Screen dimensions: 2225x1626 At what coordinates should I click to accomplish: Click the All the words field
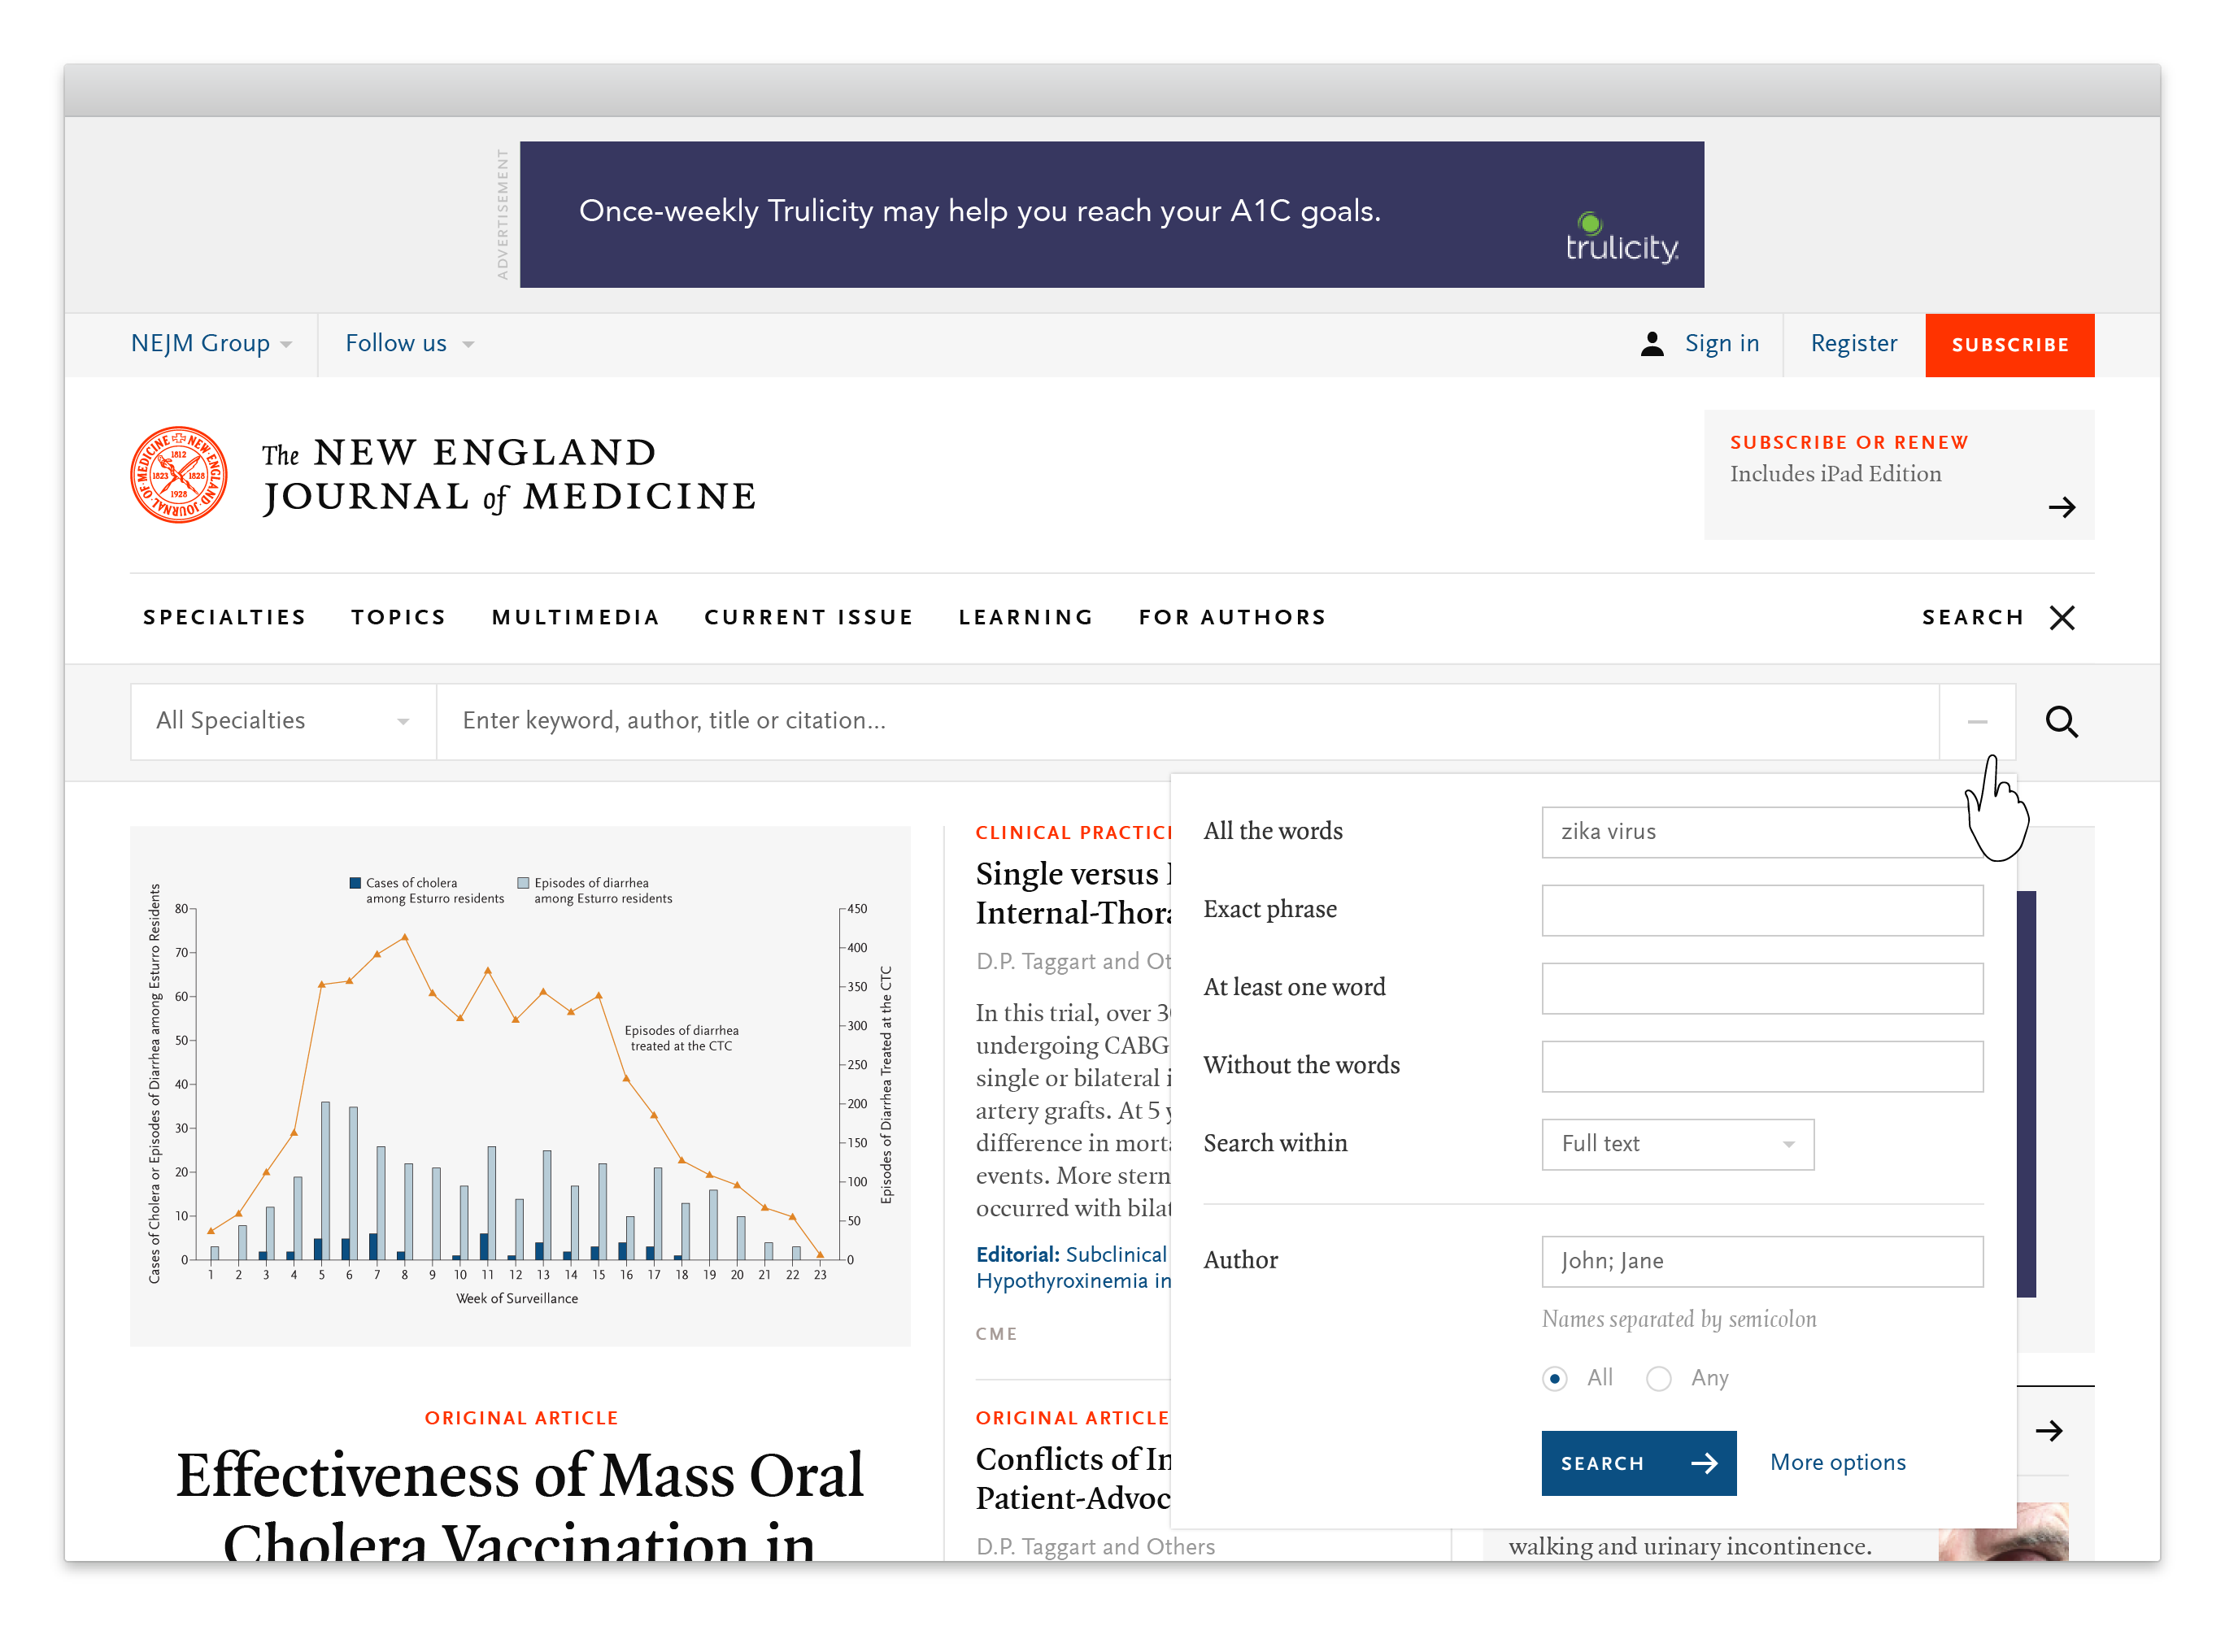click(1761, 832)
